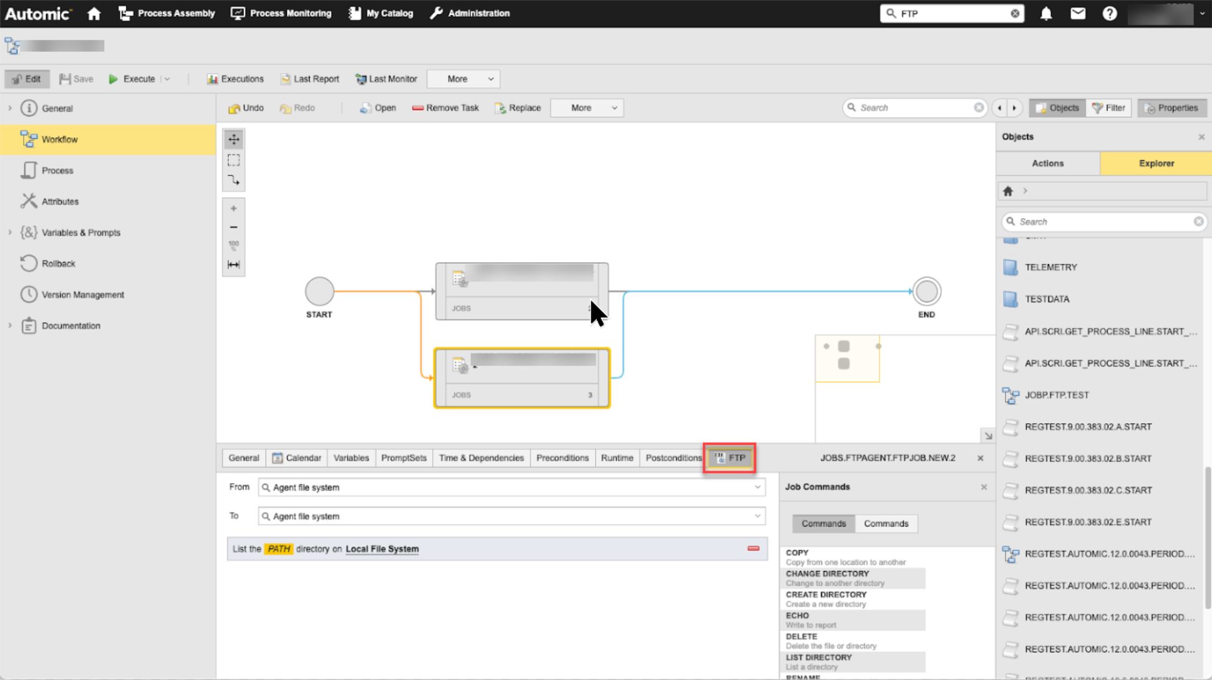Image resolution: width=1212 pixels, height=680 pixels.
Task: Select the pan/move canvas tool
Action: [x=234, y=140]
